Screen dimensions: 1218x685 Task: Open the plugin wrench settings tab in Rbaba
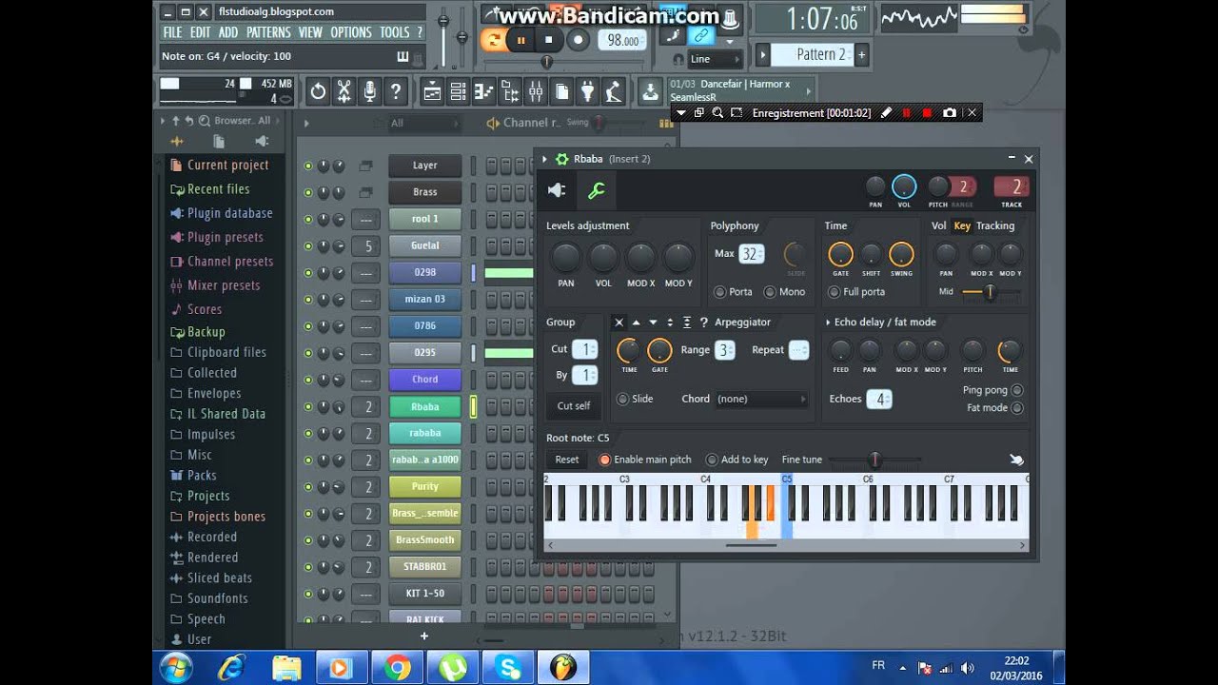pos(596,191)
